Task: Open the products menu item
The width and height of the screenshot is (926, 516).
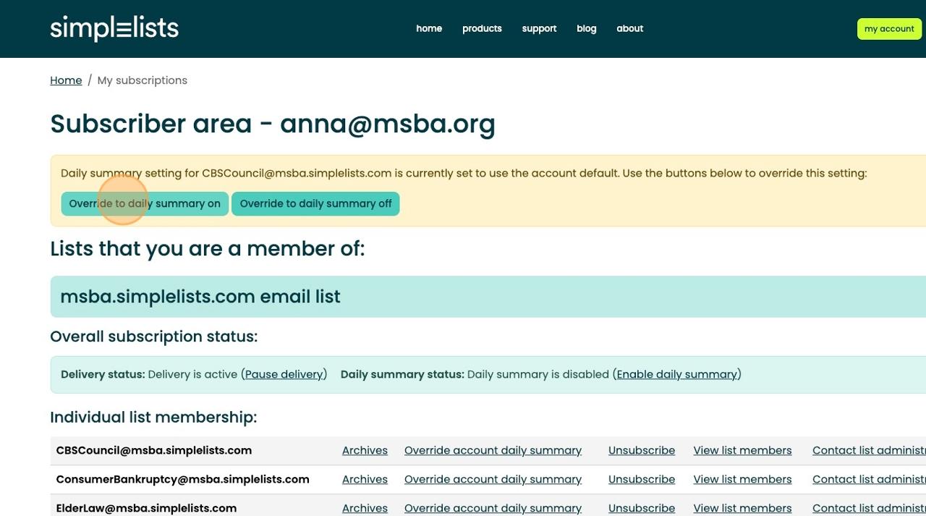Action: click(x=482, y=28)
